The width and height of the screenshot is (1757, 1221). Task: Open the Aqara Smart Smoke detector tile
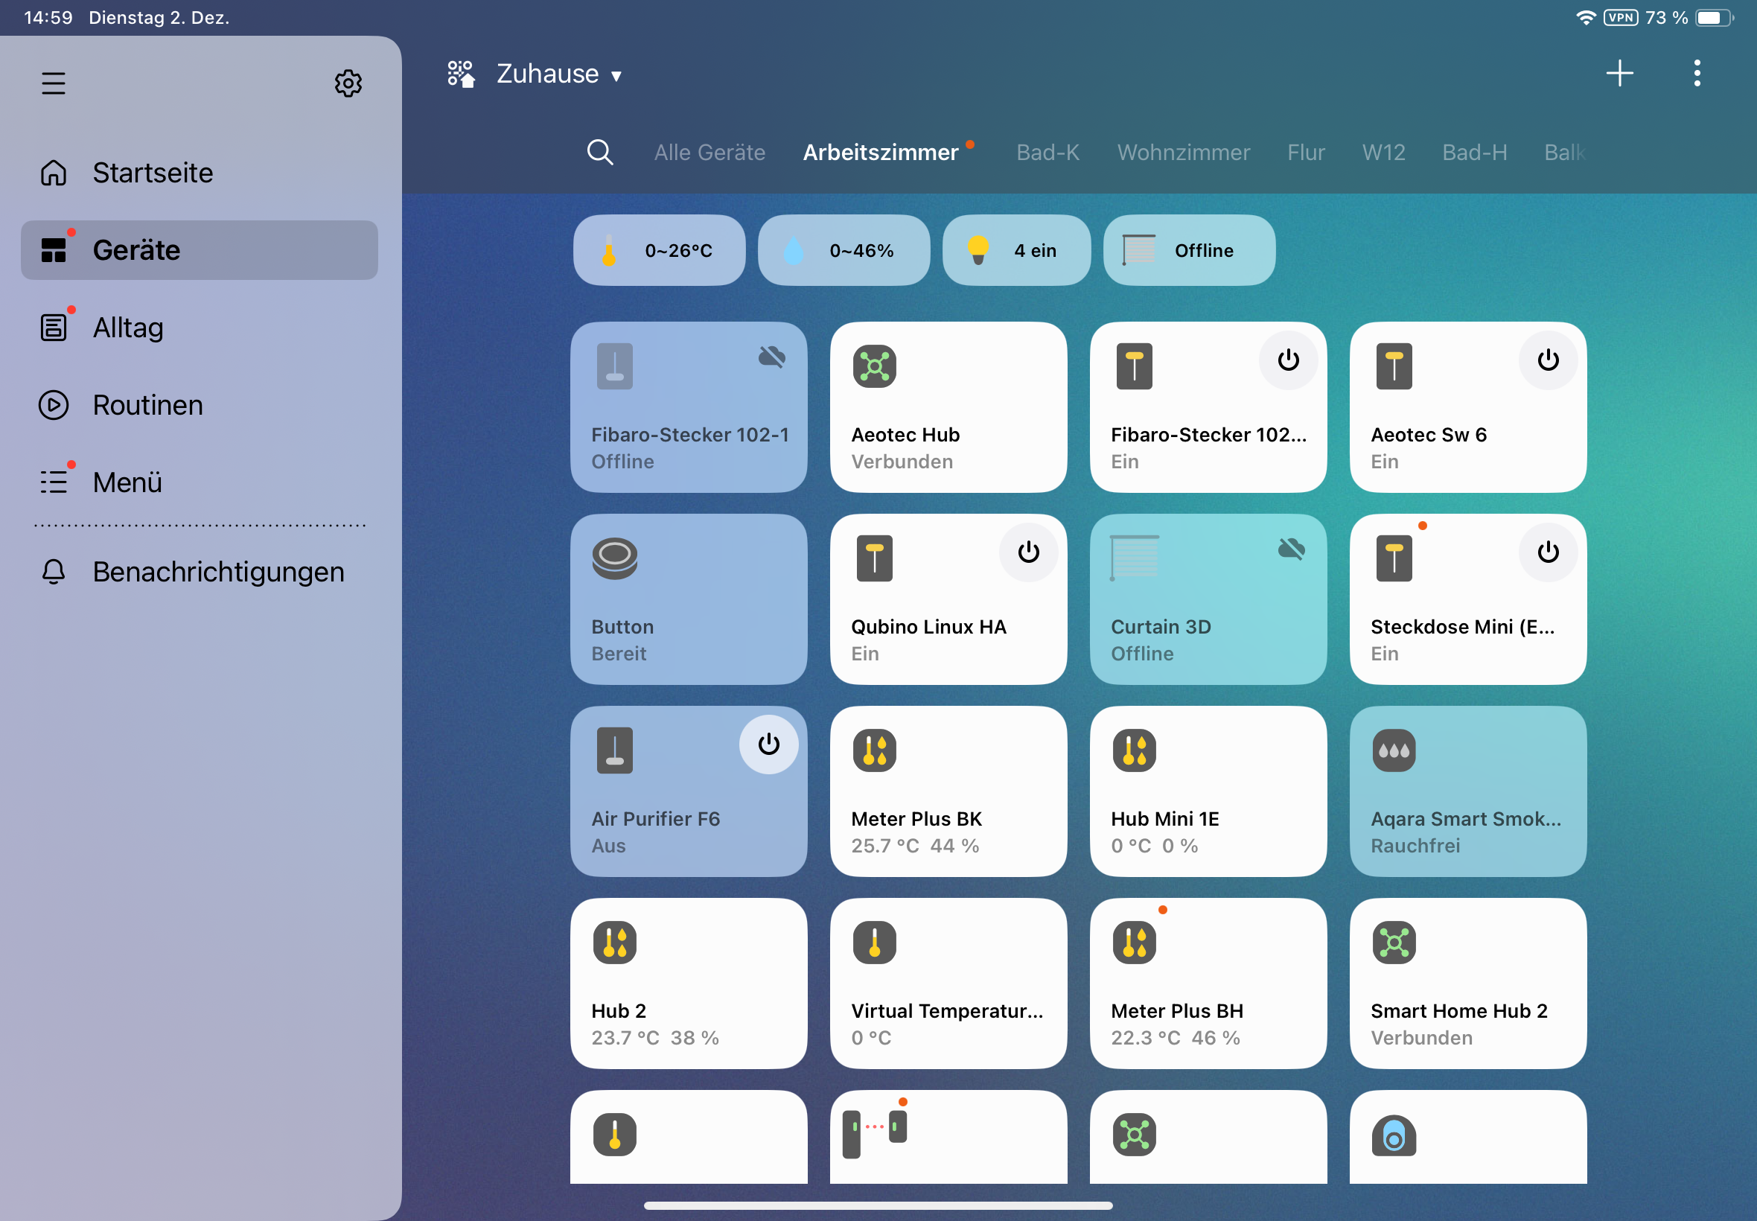(1467, 791)
